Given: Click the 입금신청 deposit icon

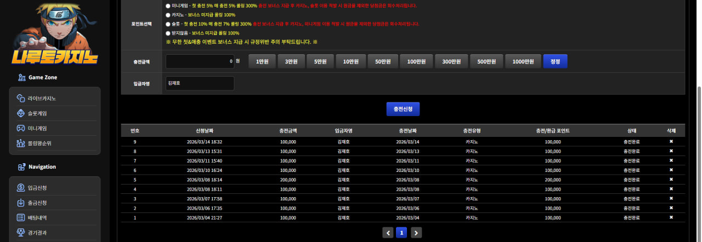Looking at the screenshot, I should [x=21, y=188].
